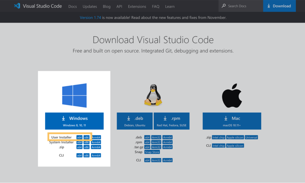Viewport: 305px width, 183px height.
Task: Download the .deb Debian, Ubuntu package
Action: 135,121
